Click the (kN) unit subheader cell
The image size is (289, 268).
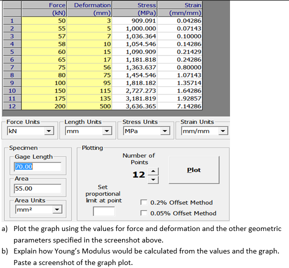44,13
